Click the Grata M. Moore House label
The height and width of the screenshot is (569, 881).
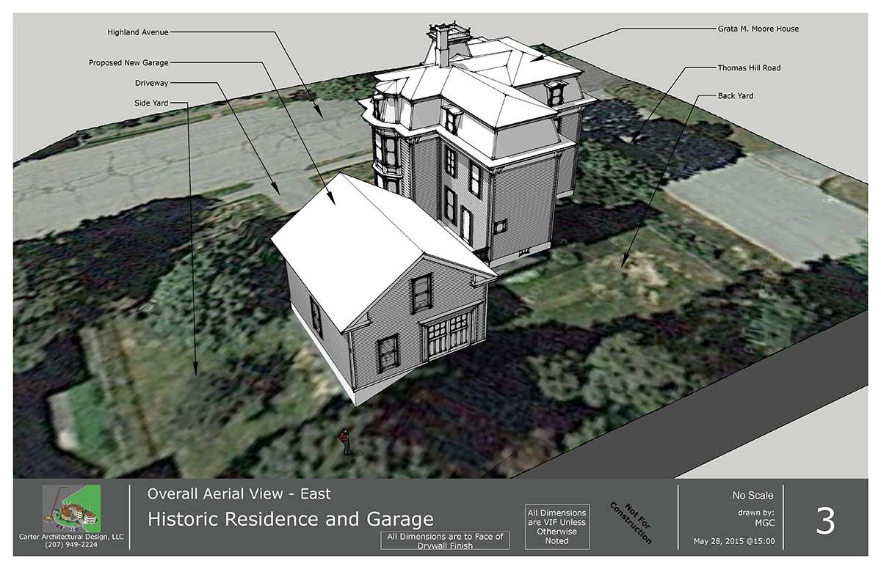758,29
